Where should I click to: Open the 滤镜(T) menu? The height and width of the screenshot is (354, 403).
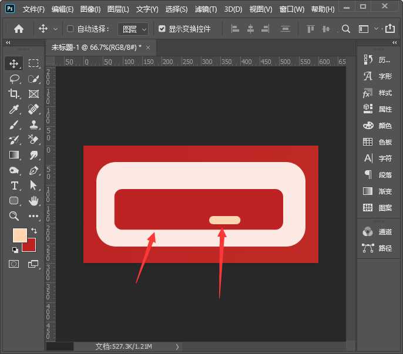[205, 9]
